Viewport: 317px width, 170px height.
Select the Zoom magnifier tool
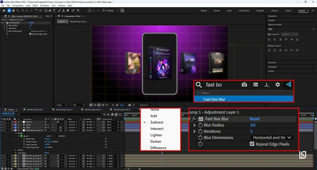click(x=17, y=10)
